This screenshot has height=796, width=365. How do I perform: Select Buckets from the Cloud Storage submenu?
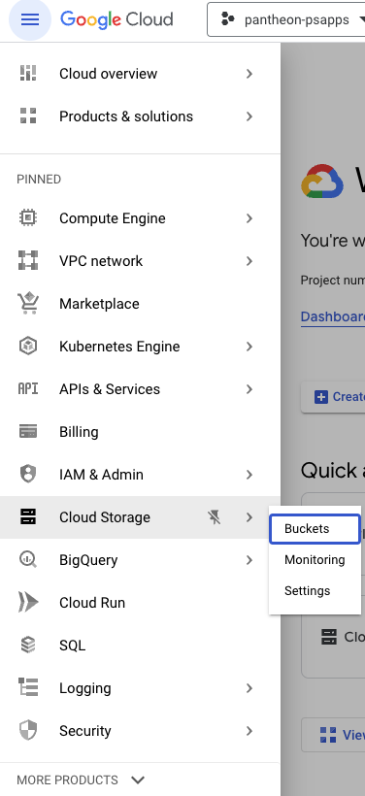[x=315, y=528]
